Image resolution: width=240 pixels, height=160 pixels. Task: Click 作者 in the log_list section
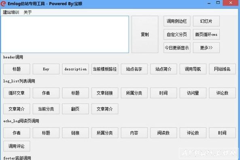pyautogui.click(x=46, y=93)
